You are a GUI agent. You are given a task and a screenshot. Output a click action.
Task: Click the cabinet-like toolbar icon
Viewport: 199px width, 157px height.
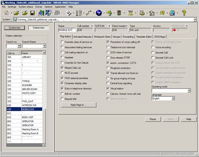pos(79,13)
